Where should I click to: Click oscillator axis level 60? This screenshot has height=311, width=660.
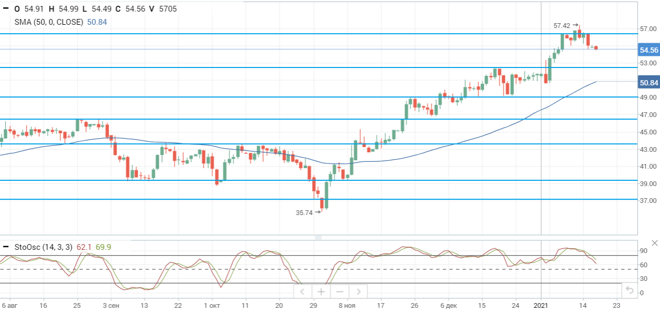tap(644, 265)
